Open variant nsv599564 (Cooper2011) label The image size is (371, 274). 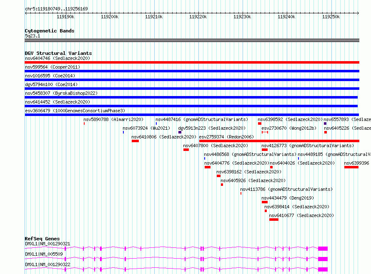[x=53, y=67]
